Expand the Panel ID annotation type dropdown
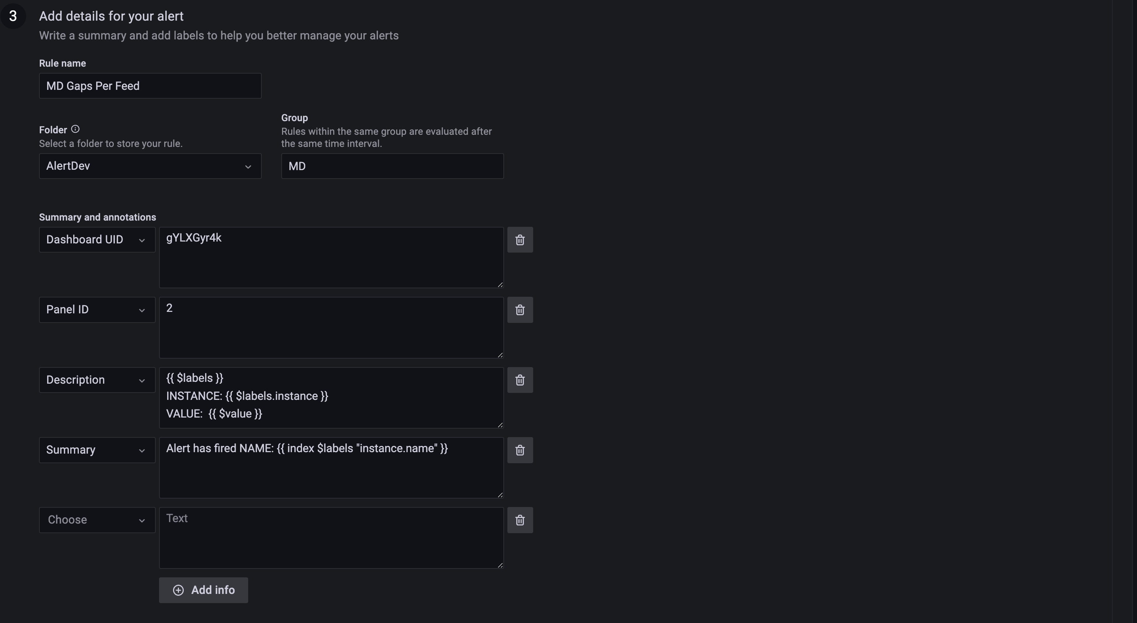Screen dimensions: 1137x623 [97, 310]
